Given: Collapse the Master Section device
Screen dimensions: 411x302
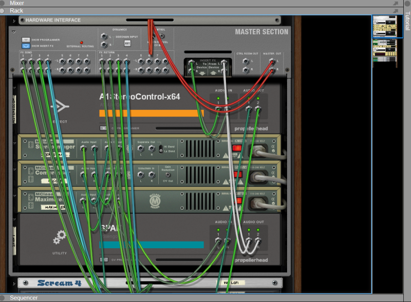Looking at the screenshot, I should [14, 32].
